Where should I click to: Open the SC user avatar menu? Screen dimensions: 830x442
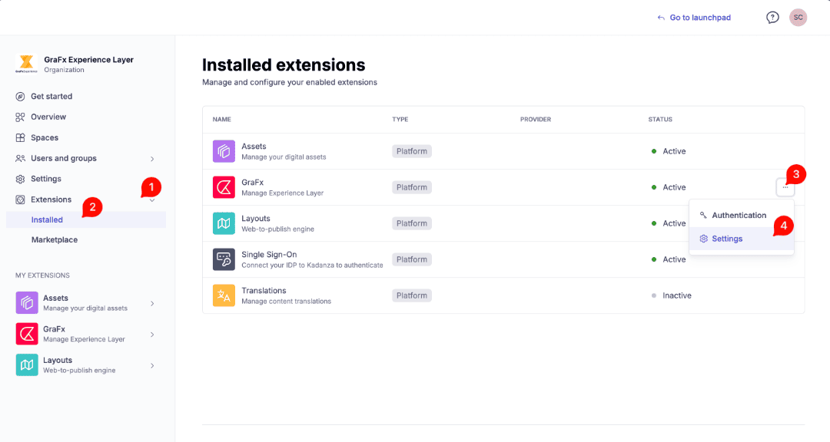pos(798,18)
